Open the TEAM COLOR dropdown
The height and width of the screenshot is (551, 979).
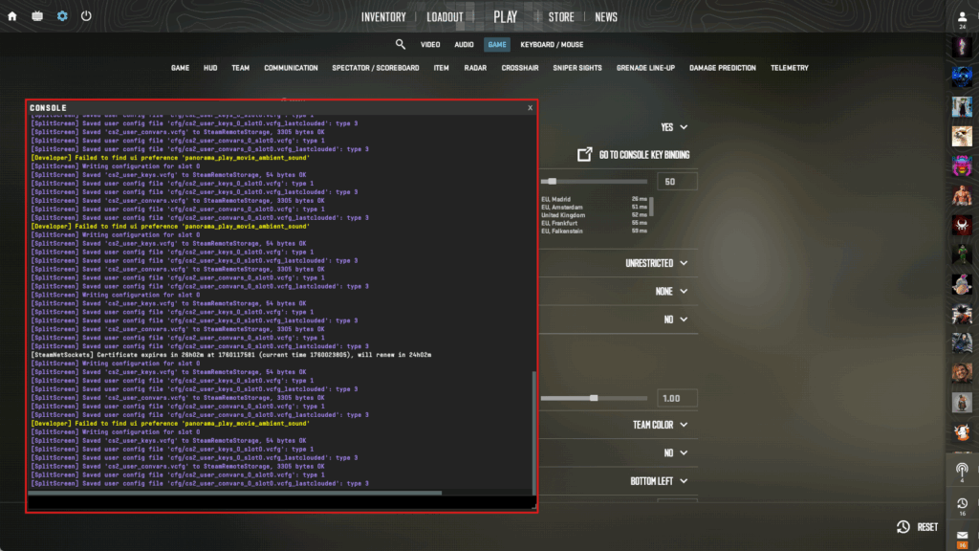pos(660,425)
